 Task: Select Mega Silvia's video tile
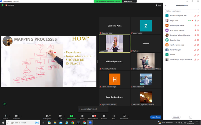point(115,43)
